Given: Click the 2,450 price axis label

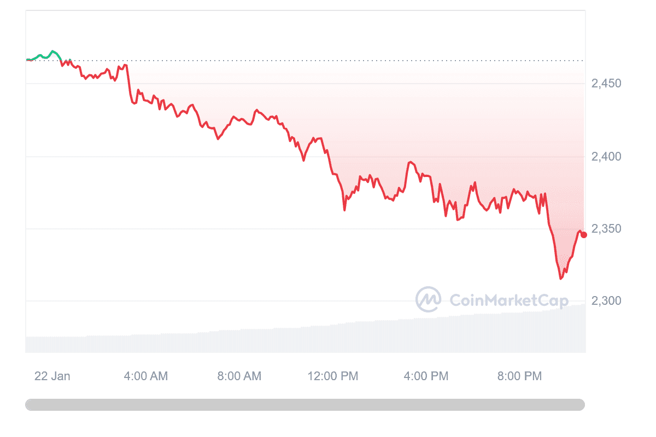Looking at the screenshot, I should 606,84.
